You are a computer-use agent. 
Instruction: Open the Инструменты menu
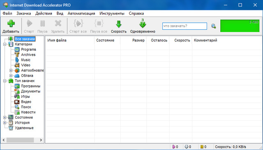click(112, 14)
